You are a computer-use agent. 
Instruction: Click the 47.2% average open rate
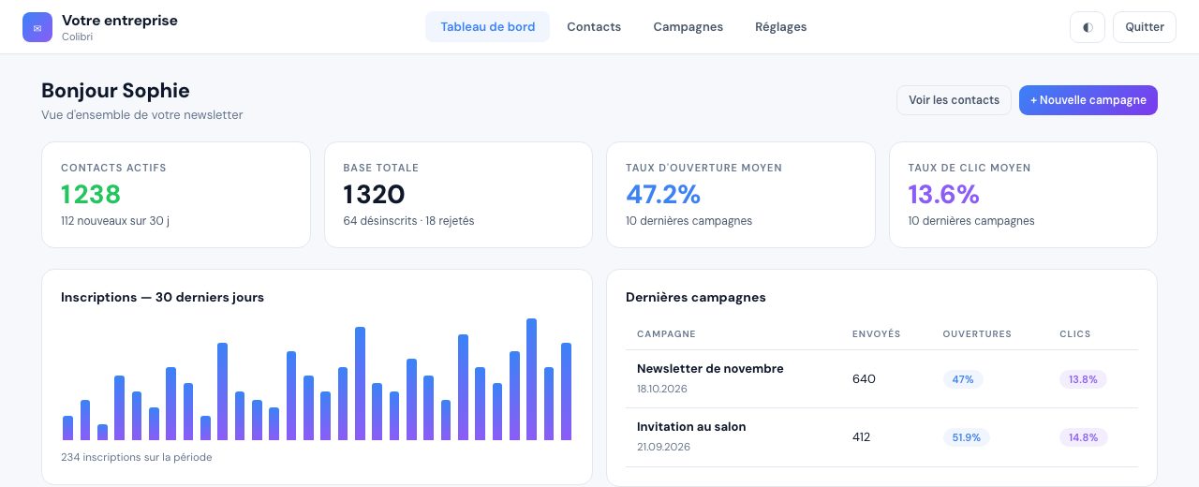click(x=663, y=195)
